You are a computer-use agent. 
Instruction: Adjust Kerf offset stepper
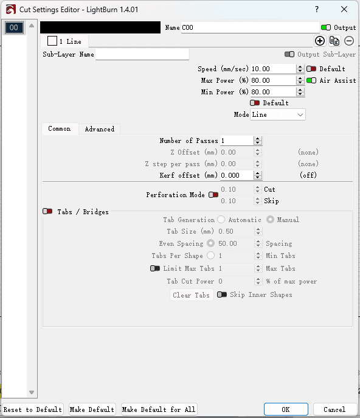(258, 175)
